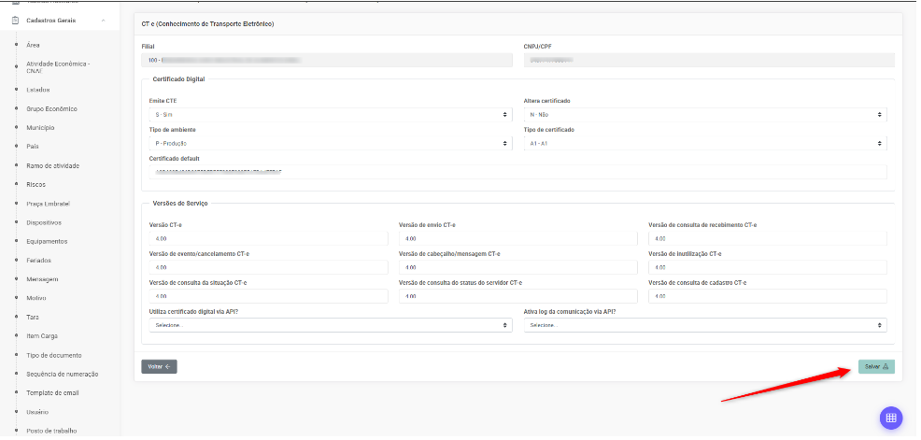Click Versão de consulta de recebimento CT-e field
921x440 pixels.
[x=768, y=239]
